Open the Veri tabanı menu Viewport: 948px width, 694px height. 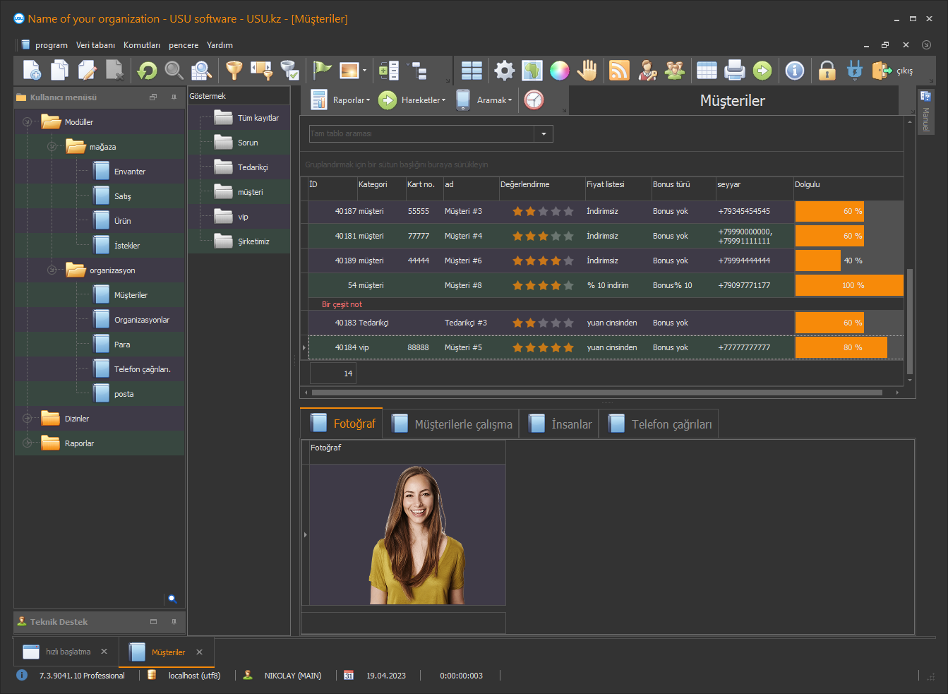tap(95, 45)
